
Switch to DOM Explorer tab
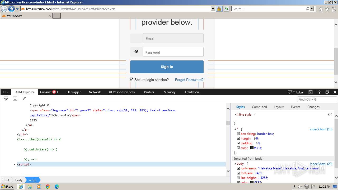pos(24,92)
